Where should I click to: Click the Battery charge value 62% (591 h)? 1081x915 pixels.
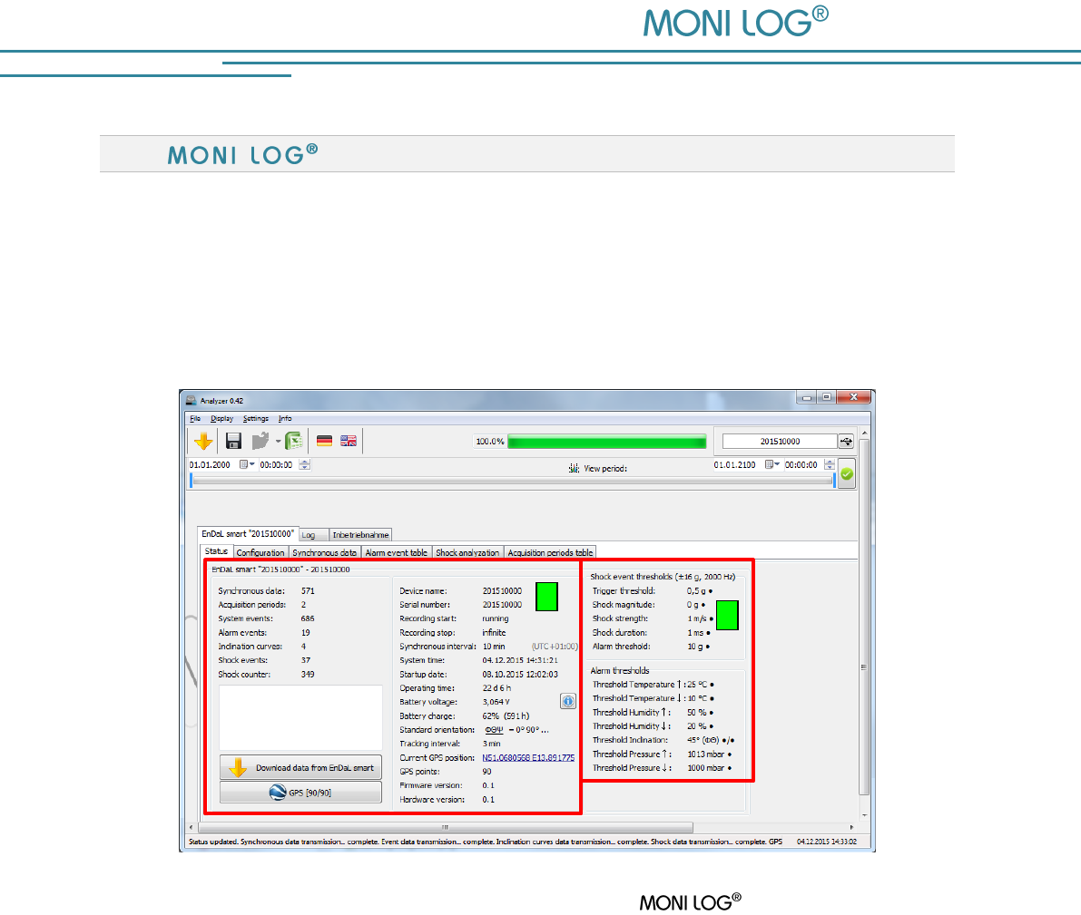[x=506, y=715]
